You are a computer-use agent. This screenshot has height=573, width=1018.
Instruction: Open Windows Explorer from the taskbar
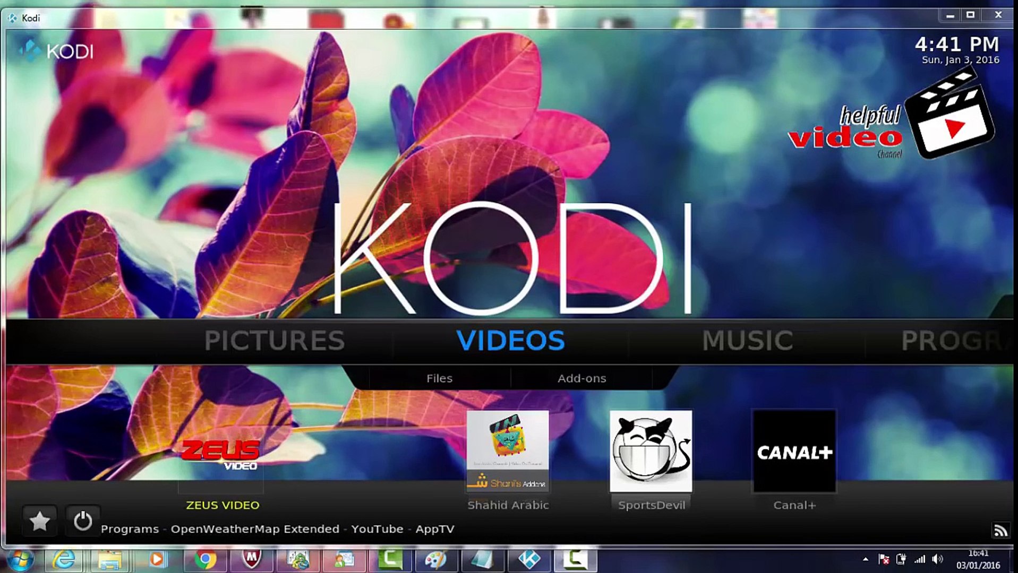coord(110,560)
